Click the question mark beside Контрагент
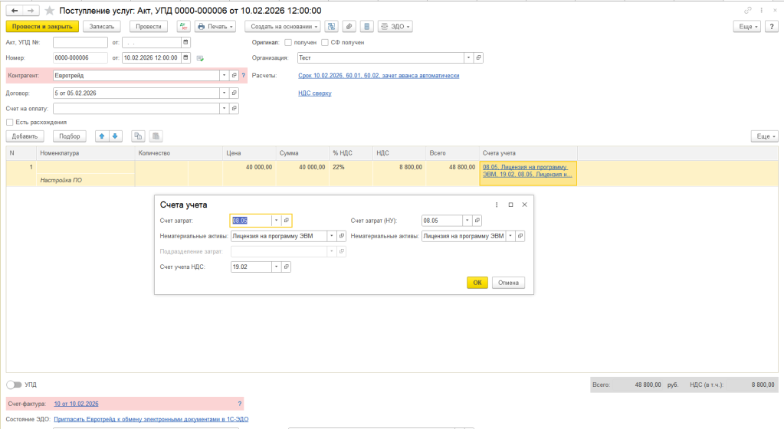Viewport: 784px width, 429px height. 244,76
